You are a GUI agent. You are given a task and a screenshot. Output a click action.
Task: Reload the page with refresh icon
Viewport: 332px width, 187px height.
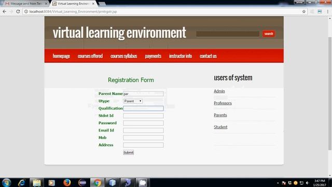(x=18, y=11)
